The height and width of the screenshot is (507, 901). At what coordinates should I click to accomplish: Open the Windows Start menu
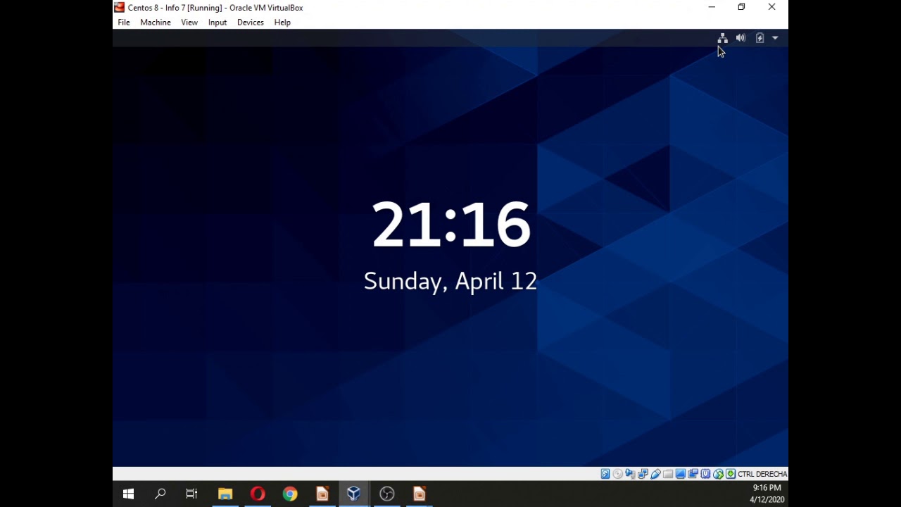pos(128,494)
